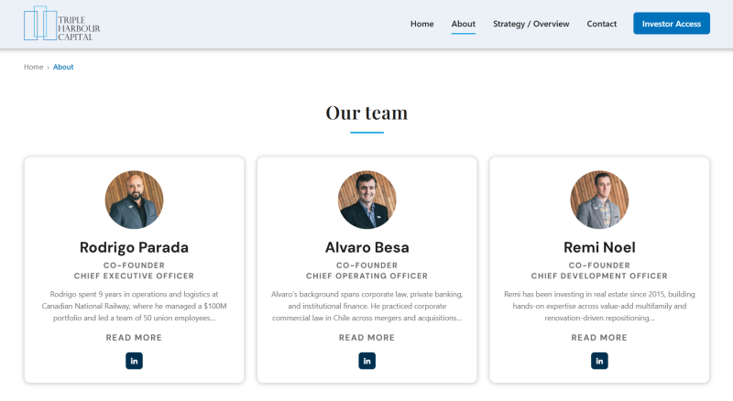Open the Contact nav item

[x=601, y=24]
